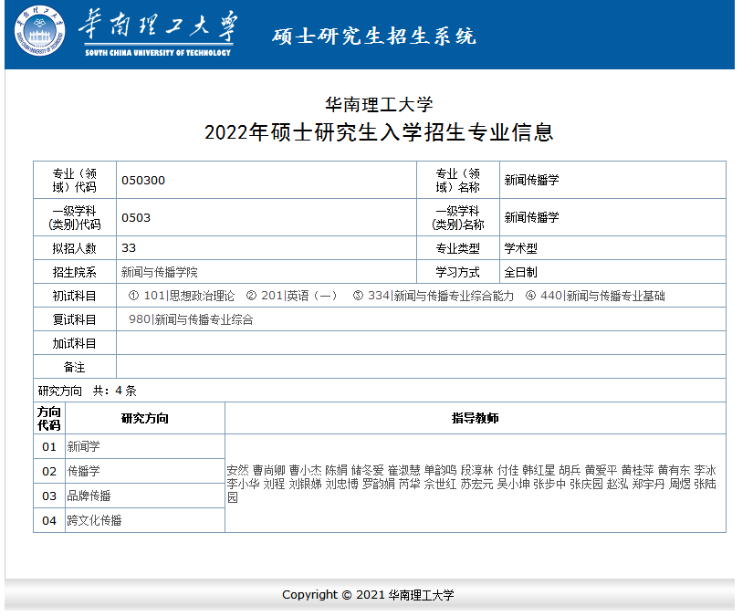This screenshot has height=616, width=753.
Task: Click the 硕士研究生招生系统 banner title
Action: tap(374, 37)
